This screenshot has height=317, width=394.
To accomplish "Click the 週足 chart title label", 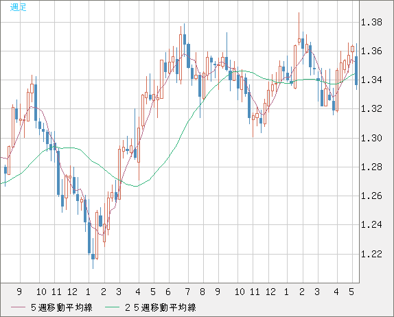I will tap(18, 7).
